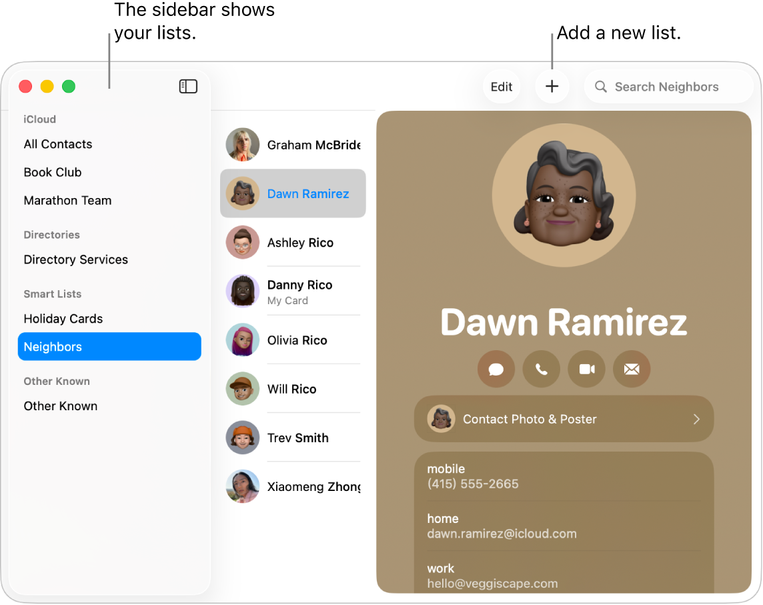Image resolution: width=763 pixels, height=605 pixels.
Task: Select All Contacts in the sidebar
Action: (58, 144)
